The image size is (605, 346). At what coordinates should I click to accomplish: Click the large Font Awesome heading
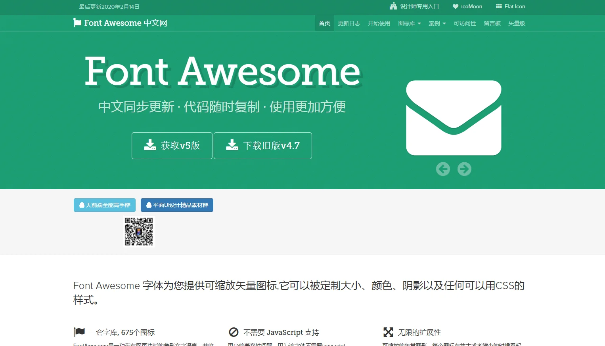pos(222,71)
